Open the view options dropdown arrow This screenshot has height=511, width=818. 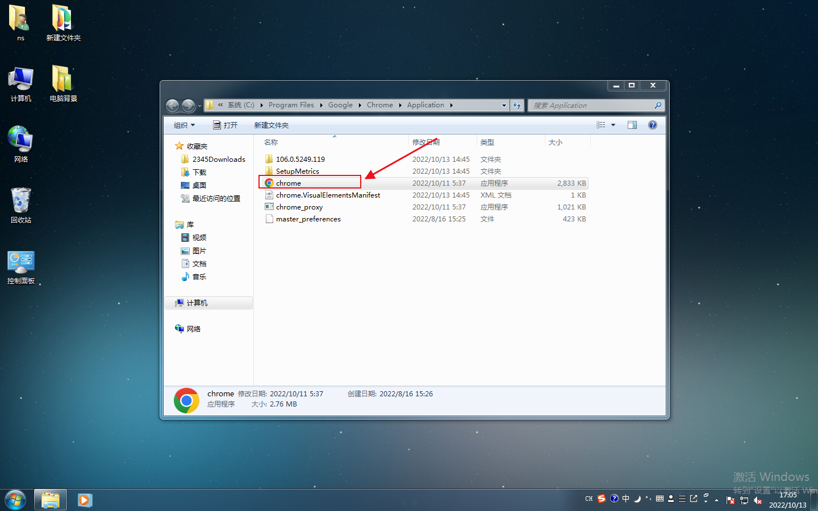(613, 125)
